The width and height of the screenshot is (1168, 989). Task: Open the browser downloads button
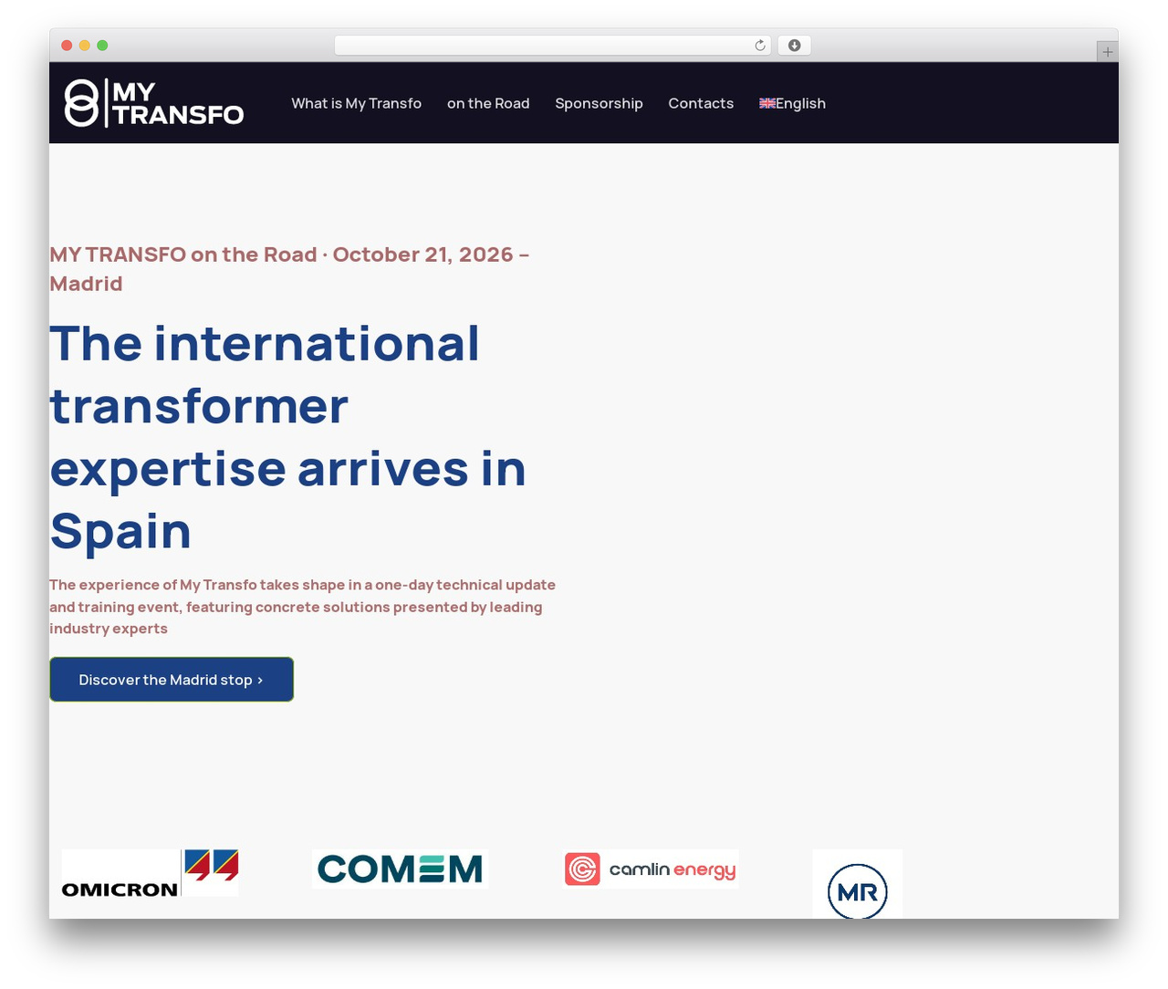[x=794, y=46]
